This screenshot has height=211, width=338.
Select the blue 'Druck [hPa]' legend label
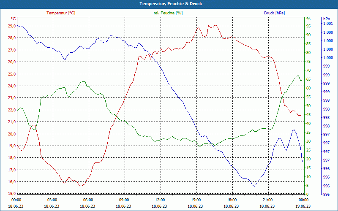click(x=274, y=13)
